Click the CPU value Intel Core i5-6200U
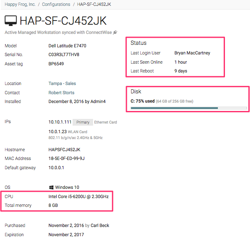This screenshot has width=250, height=245. coord(78,197)
